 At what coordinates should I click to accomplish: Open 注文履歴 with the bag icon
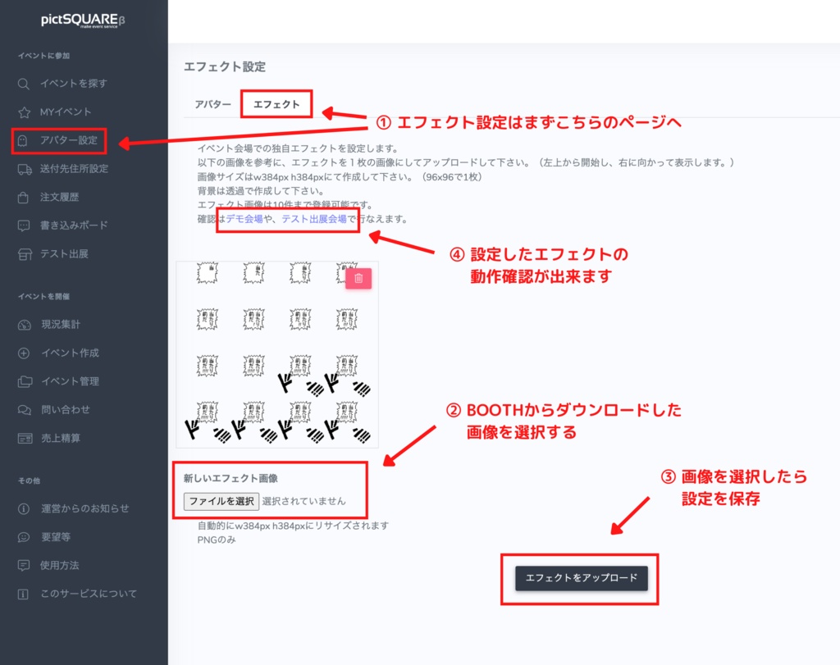click(x=22, y=198)
